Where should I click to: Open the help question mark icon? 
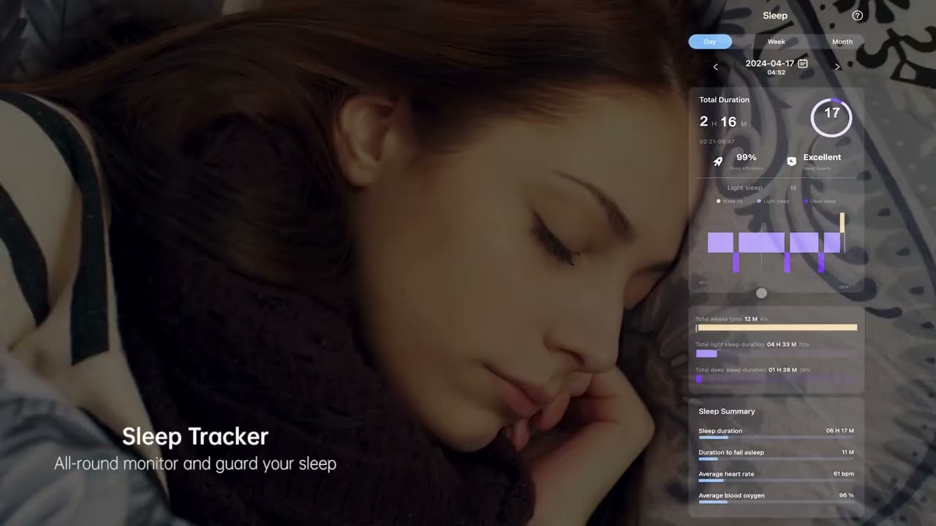pos(858,15)
